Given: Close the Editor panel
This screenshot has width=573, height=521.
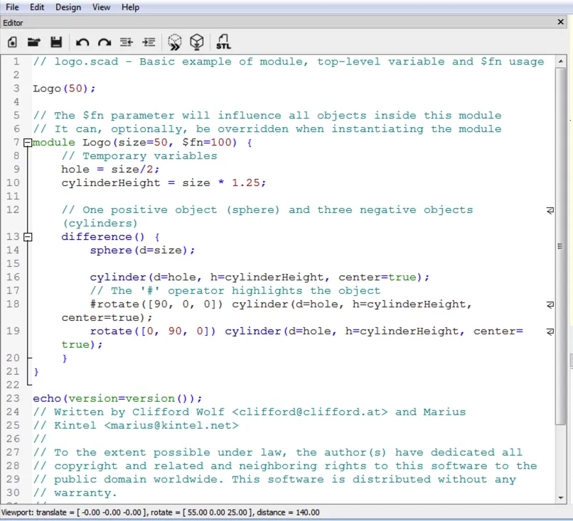Looking at the screenshot, I should 559,23.
